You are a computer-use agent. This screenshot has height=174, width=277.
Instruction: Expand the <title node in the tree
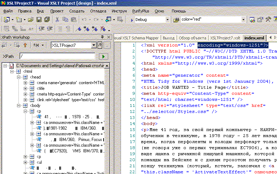tap(25, 88)
